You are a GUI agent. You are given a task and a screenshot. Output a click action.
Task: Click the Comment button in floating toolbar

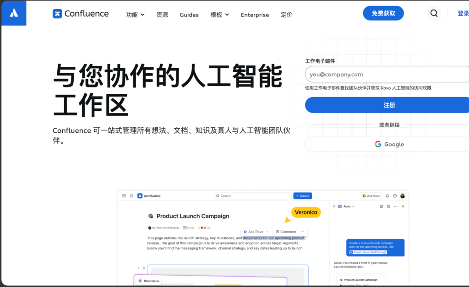pyautogui.click(x=286, y=232)
